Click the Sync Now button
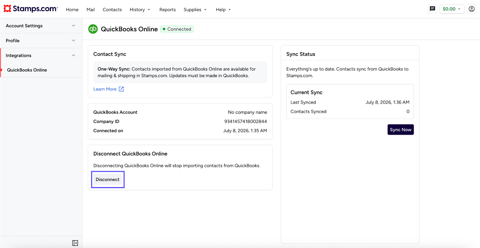This screenshot has width=480, height=248. click(x=400, y=130)
